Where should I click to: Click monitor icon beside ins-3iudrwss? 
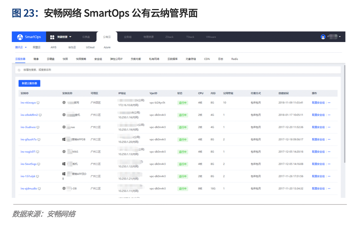(x=38, y=127)
